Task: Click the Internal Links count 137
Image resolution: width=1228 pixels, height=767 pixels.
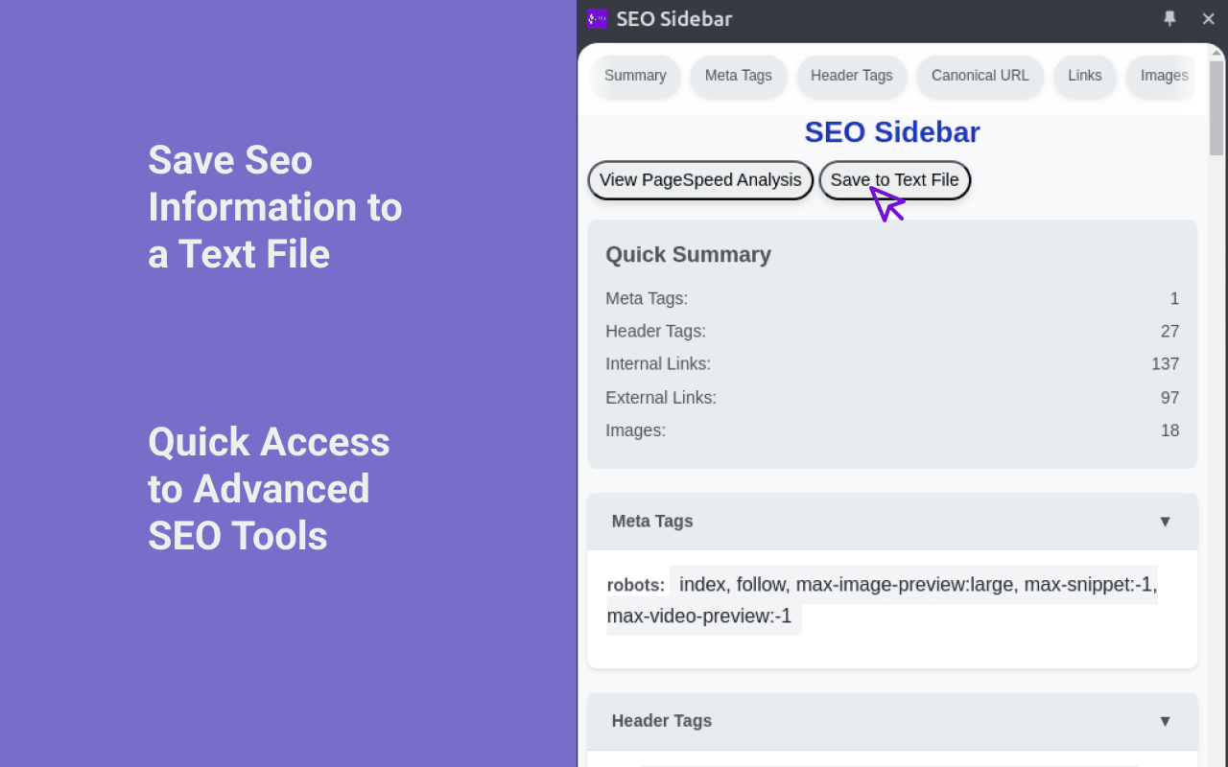Action: click(x=1166, y=363)
